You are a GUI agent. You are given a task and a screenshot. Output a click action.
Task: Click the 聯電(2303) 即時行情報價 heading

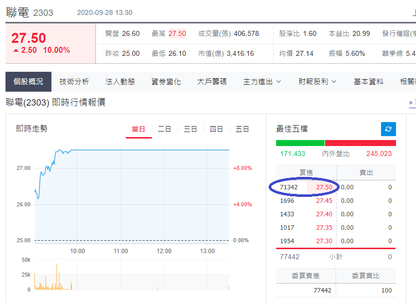55,102
